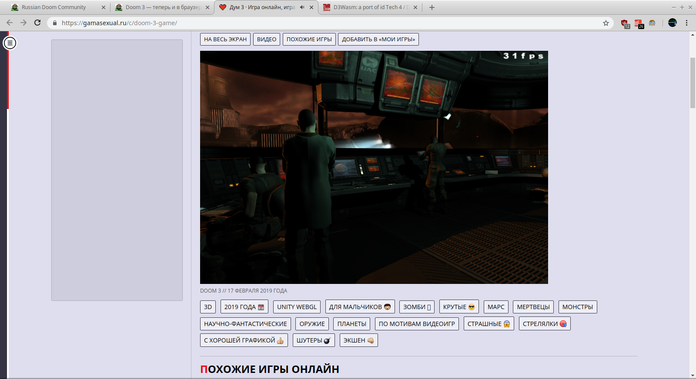The image size is (696, 379).
Task: Select the СТРЕЛЯЛКИ tag
Action: (545, 324)
